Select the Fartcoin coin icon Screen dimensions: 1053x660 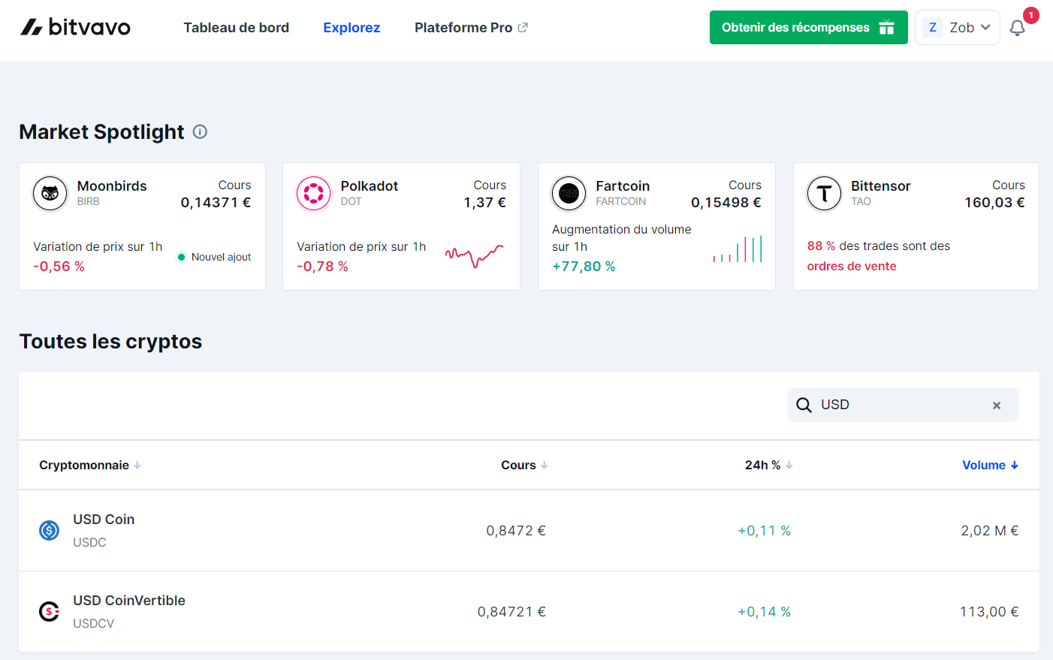click(x=569, y=193)
